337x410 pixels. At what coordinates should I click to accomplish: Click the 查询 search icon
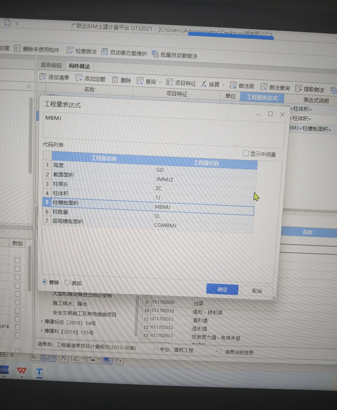[x=140, y=81]
